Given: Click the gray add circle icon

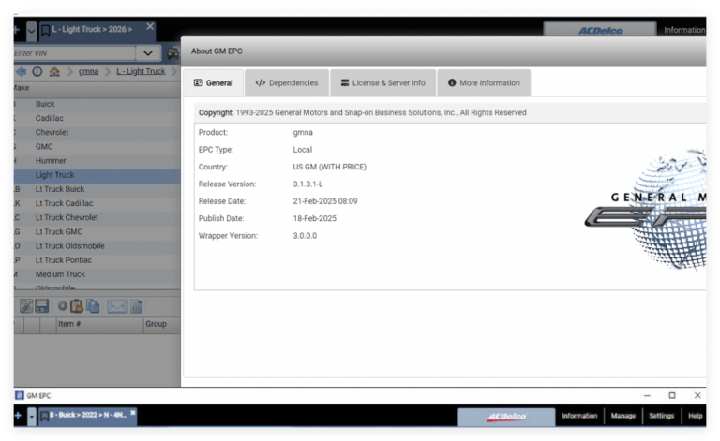Looking at the screenshot, I should click(63, 306).
